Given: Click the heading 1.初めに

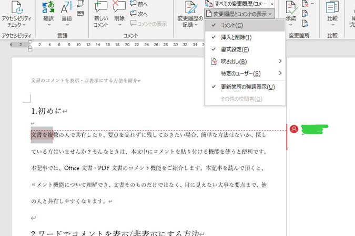Looking at the screenshot, I should 47,111.
